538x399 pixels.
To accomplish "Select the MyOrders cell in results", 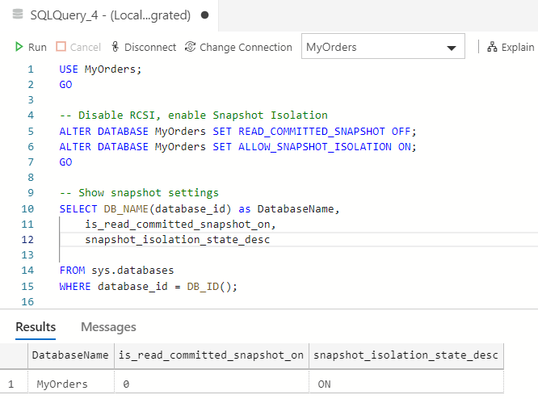I will 63,384.
